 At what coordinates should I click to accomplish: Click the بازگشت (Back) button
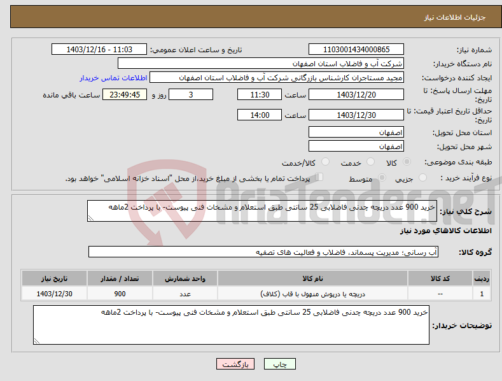(235, 364)
